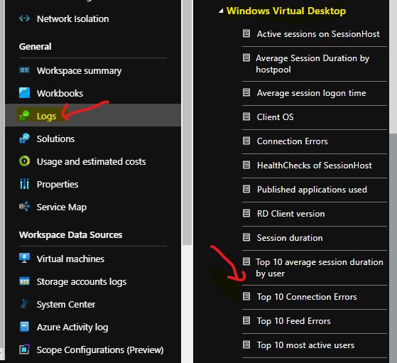Click the Azure Activity log icon
397x363 pixels.
click(24, 327)
